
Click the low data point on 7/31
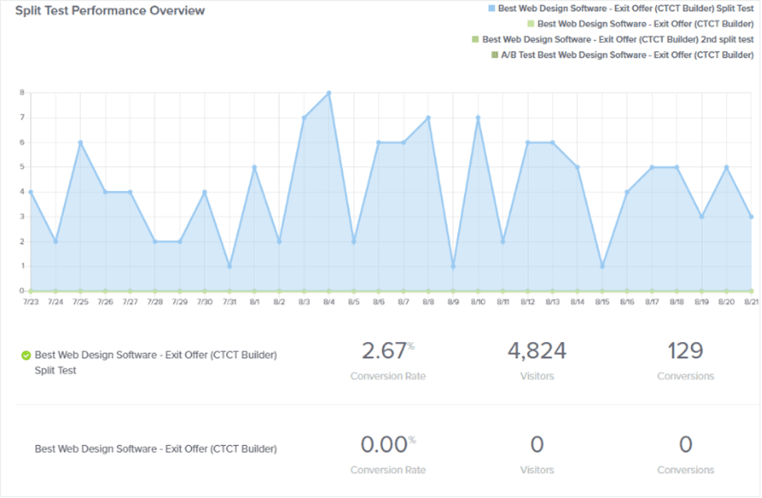coord(230,267)
